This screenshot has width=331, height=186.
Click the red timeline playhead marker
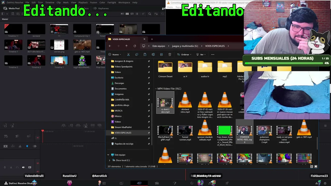pos(43,131)
